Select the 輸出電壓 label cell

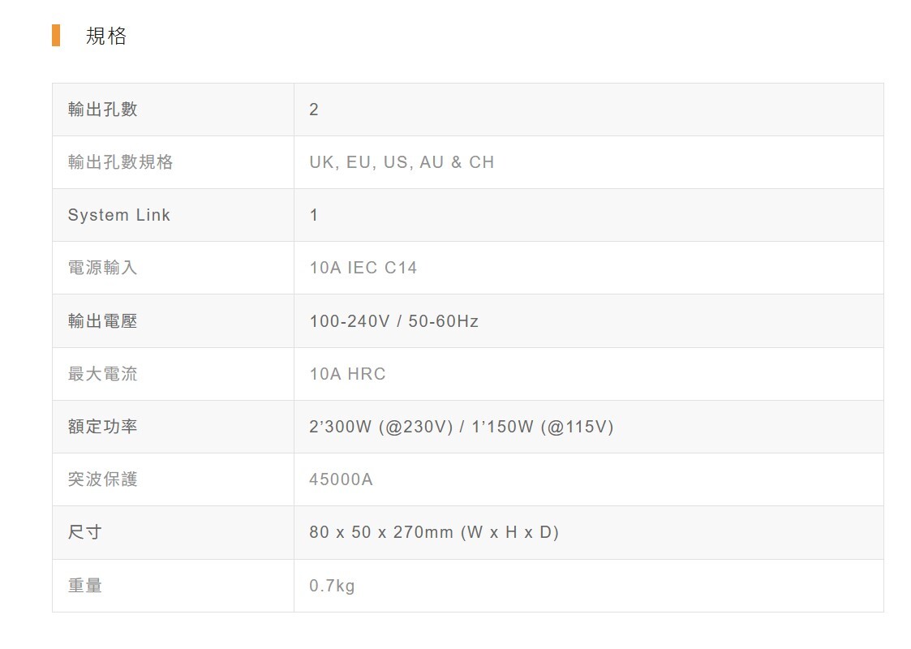click(103, 321)
